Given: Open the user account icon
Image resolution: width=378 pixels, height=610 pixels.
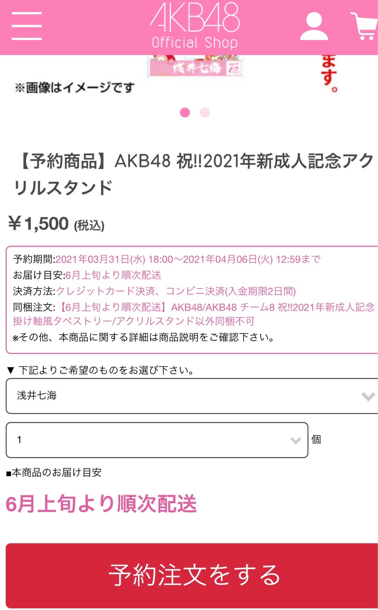Looking at the screenshot, I should (314, 26).
